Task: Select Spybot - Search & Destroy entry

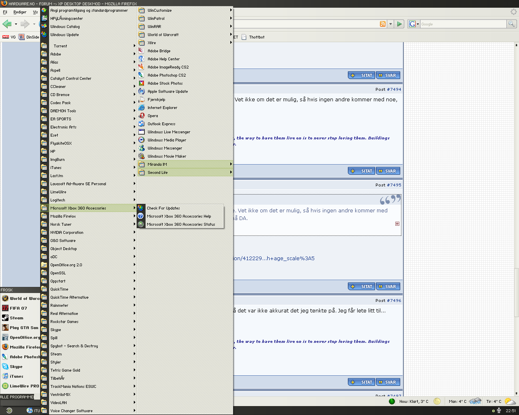Action: pos(88,346)
